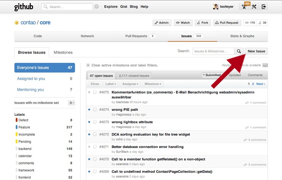This screenshot has width=282, height=180.
Task: Click the GitHub logo
Action: [24, 7]
